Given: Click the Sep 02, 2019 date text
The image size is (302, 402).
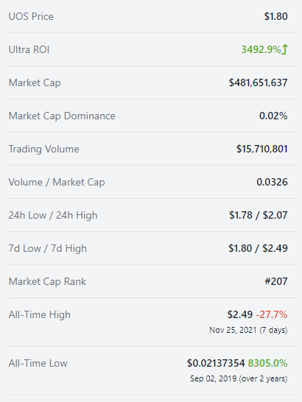Looking at the screenshot, I should 213,378.
